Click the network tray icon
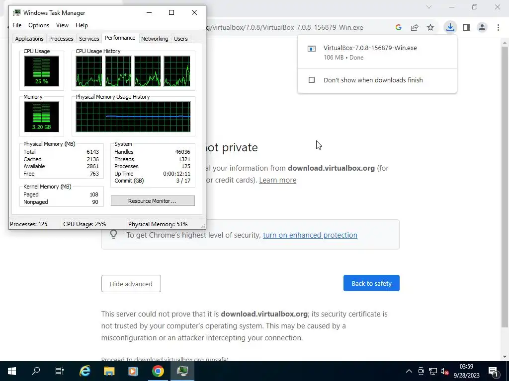This screenshot has height=381, width=509. click(433, 371)
